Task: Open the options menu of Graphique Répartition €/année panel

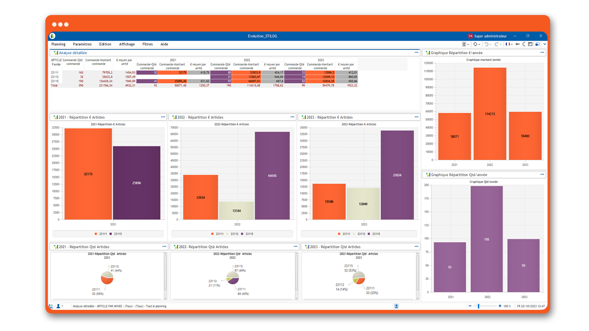Action: pyautogui.click(x=542, y=52)
